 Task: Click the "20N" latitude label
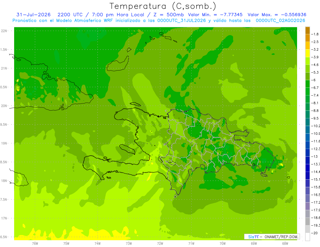pyautogui.click(x=5, y=106)
